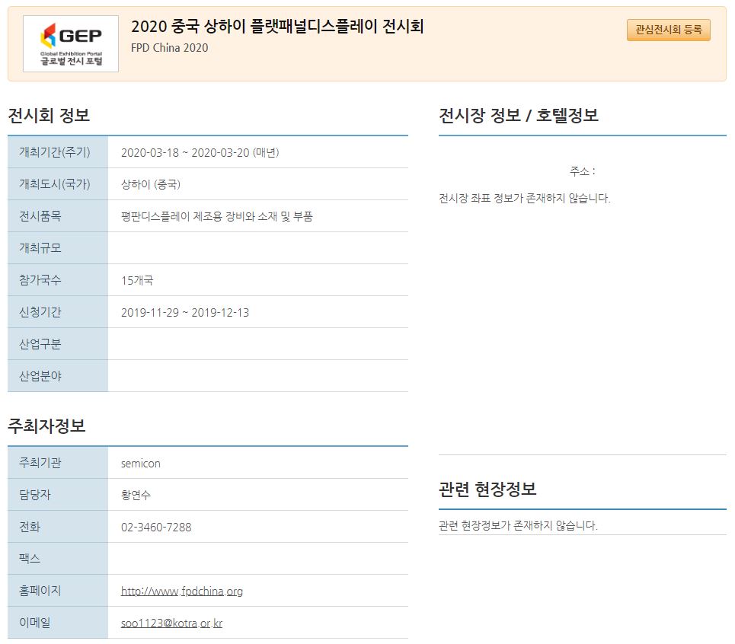Select the application period 2019-11-29 ~ 2019-12-13
This screenshot has width=735, height=644.
185,312
